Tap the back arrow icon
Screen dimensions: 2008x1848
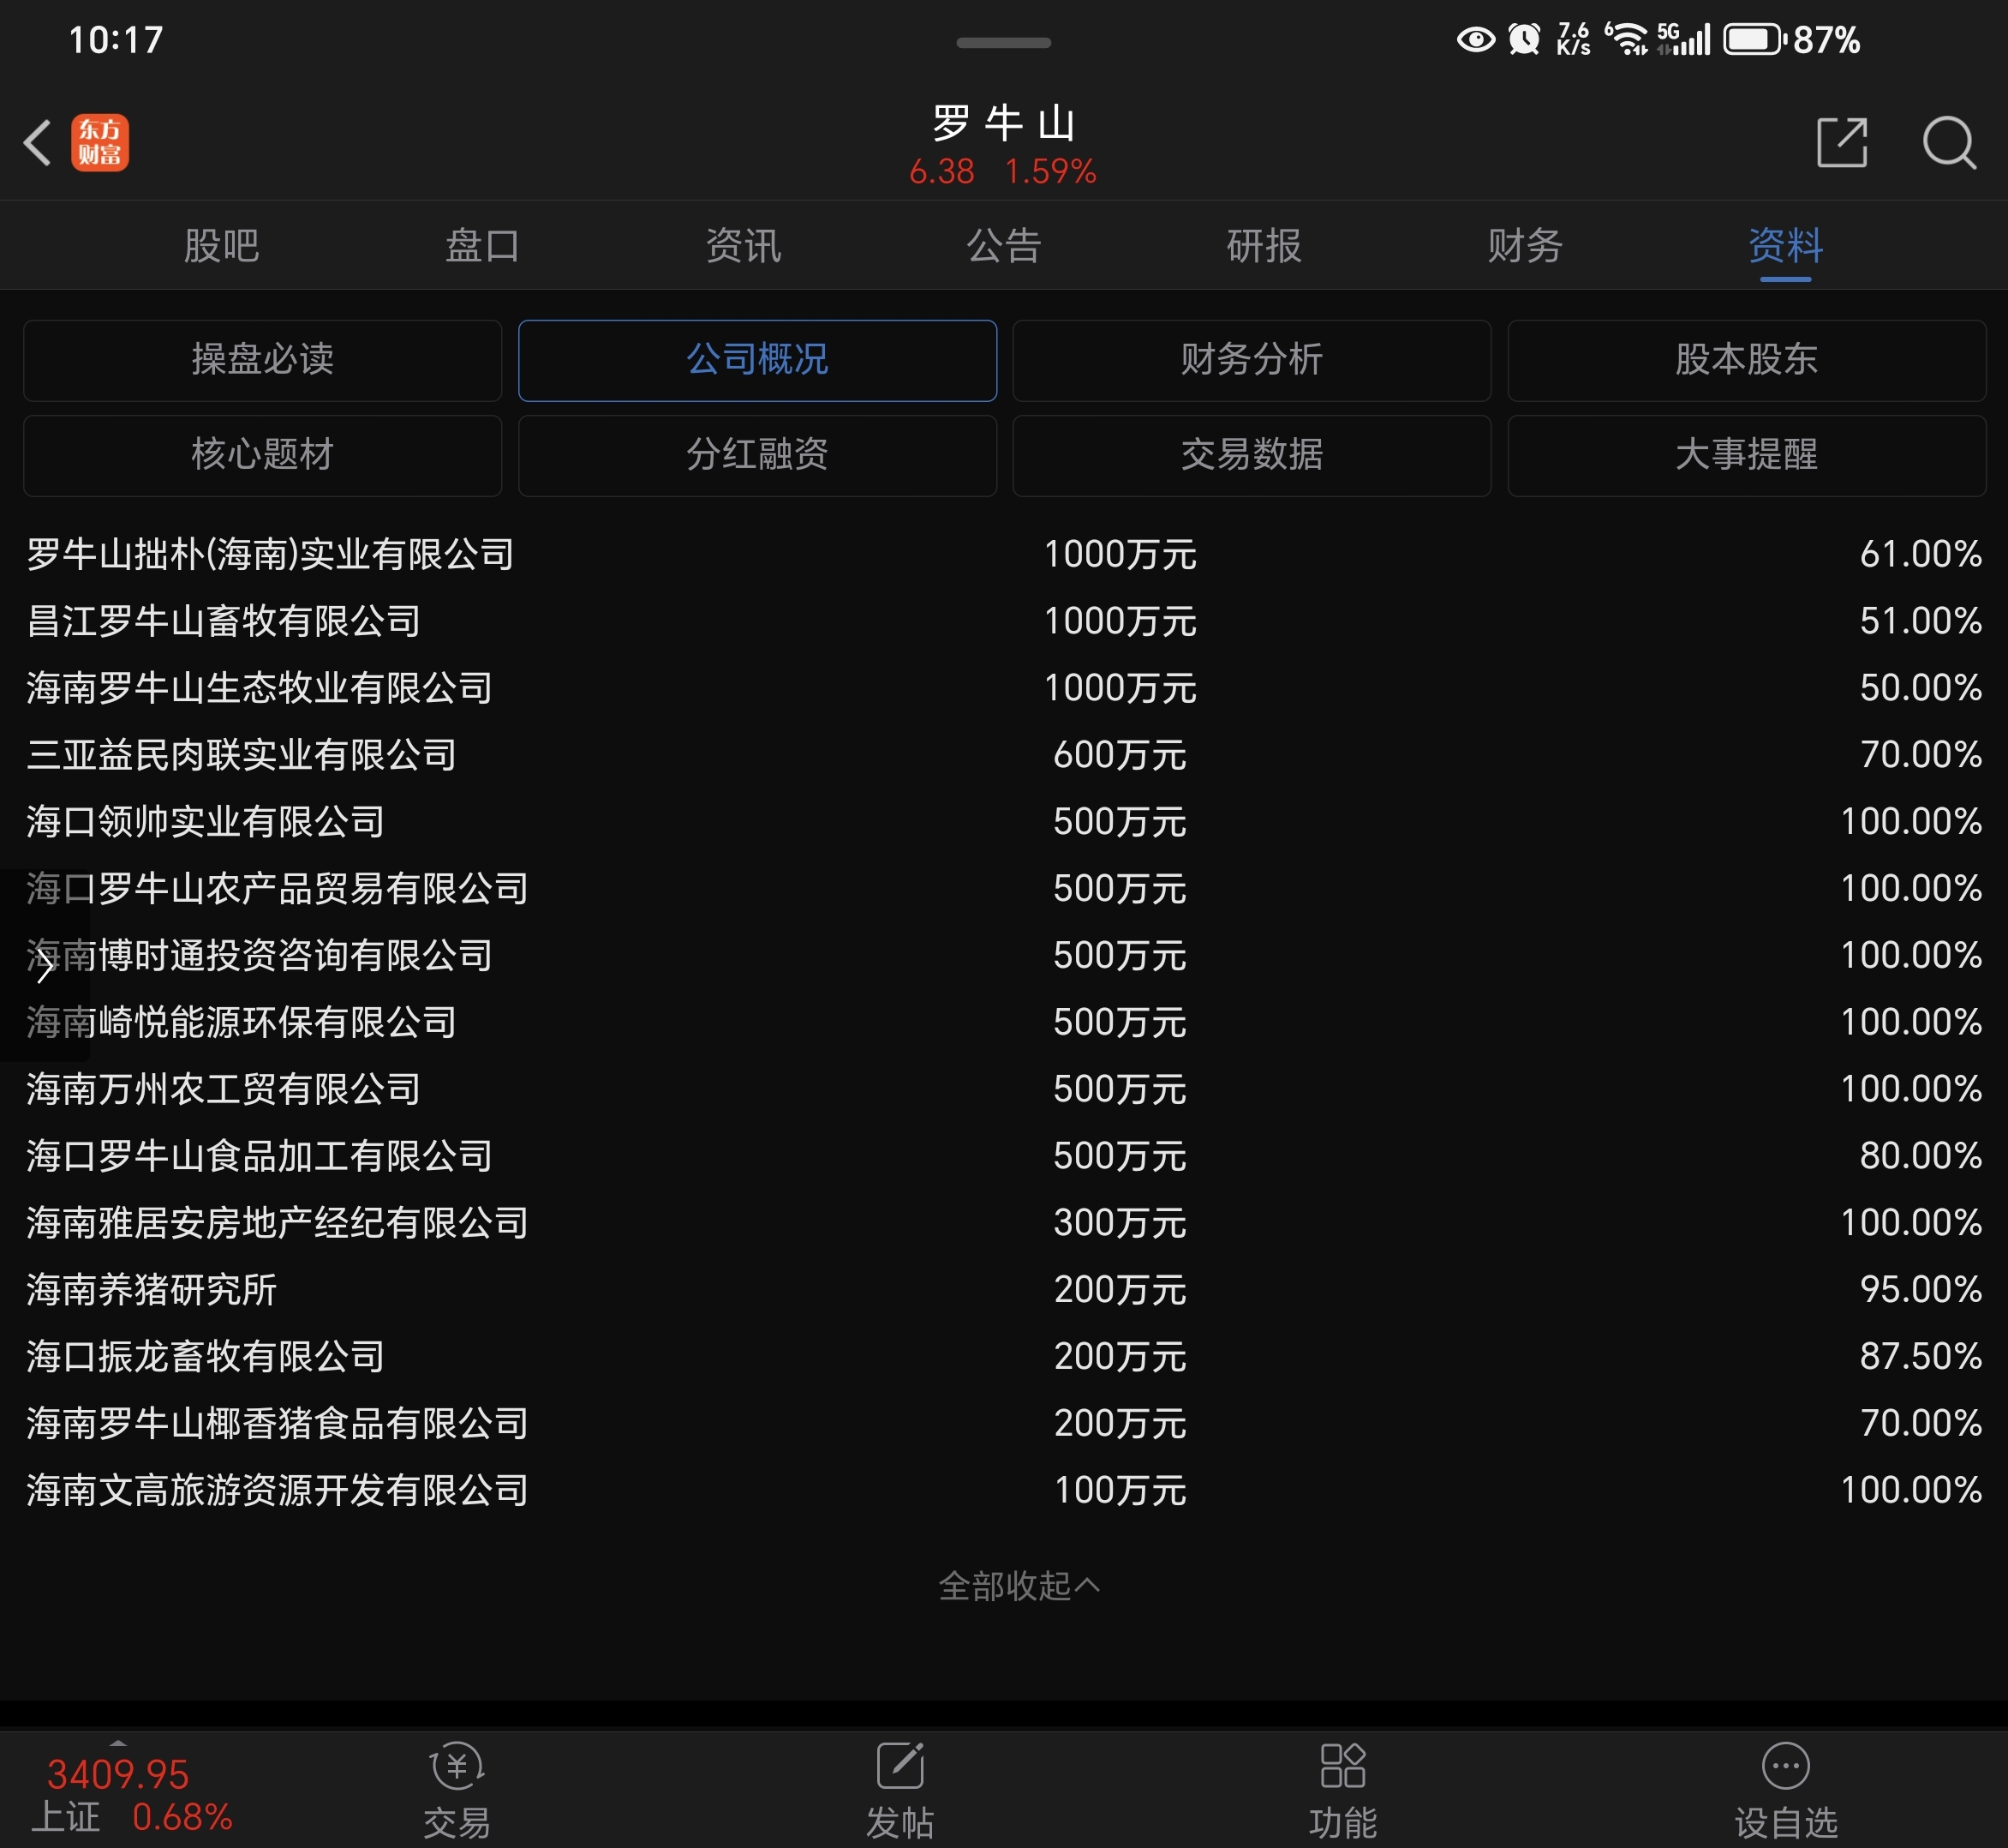pyautogui.click(x=38, y=143)
